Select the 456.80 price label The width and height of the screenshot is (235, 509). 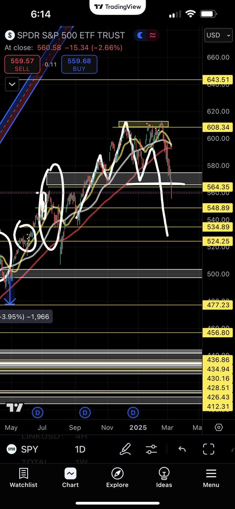click(218, 333)
